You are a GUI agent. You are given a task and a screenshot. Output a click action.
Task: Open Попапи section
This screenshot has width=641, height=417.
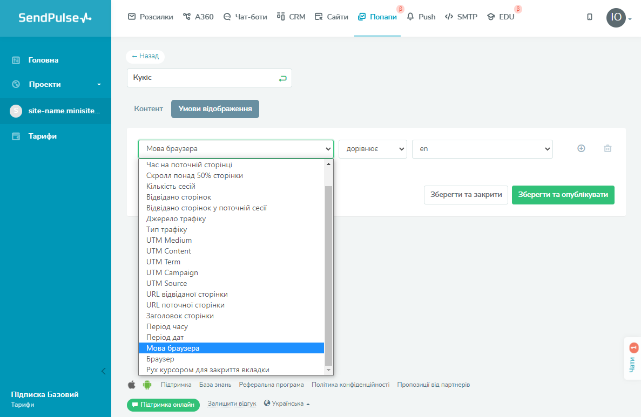pyautogui.click(x=377, y=17)
